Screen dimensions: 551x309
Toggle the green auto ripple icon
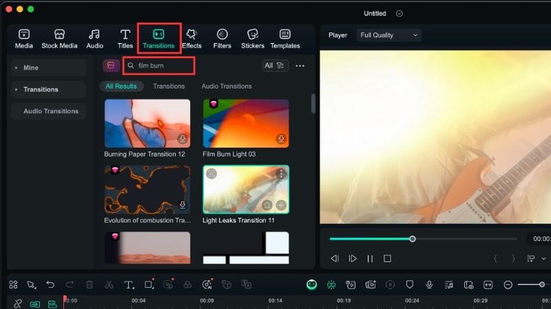click(35, 304)
